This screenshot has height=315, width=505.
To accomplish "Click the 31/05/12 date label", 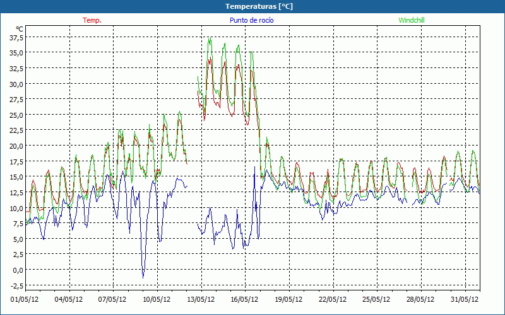I will point(465,299).
